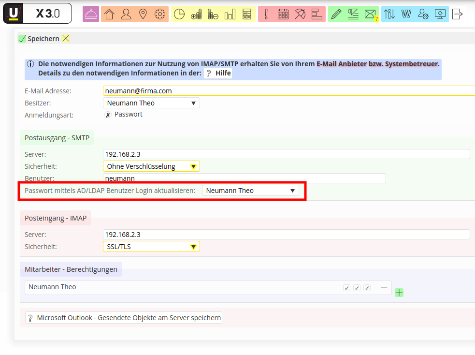Click the green plus to add employee
This screenshot has height=355, width=475.
coord(399,292)
